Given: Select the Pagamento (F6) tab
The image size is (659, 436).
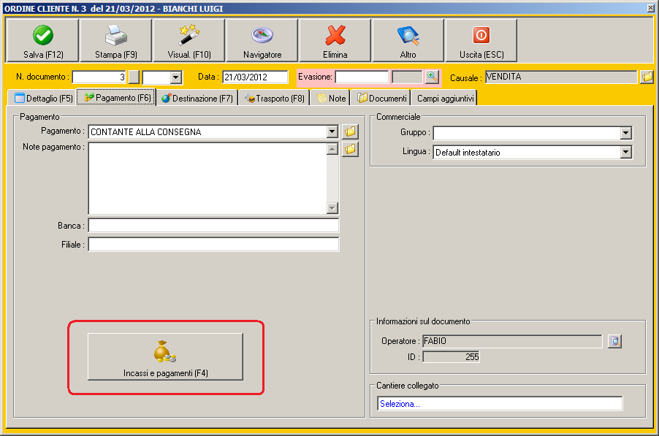Looking at the screenshot, I should pyautogui.click(x=116, y=97).
